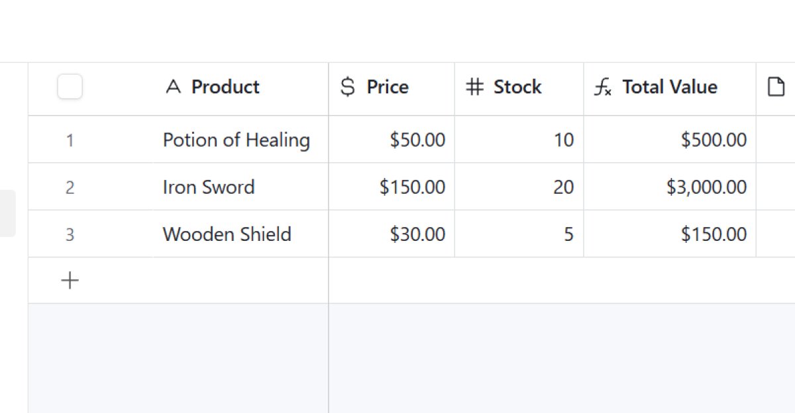
Task: Open the Product column header
Action: (x=225, y=87)
